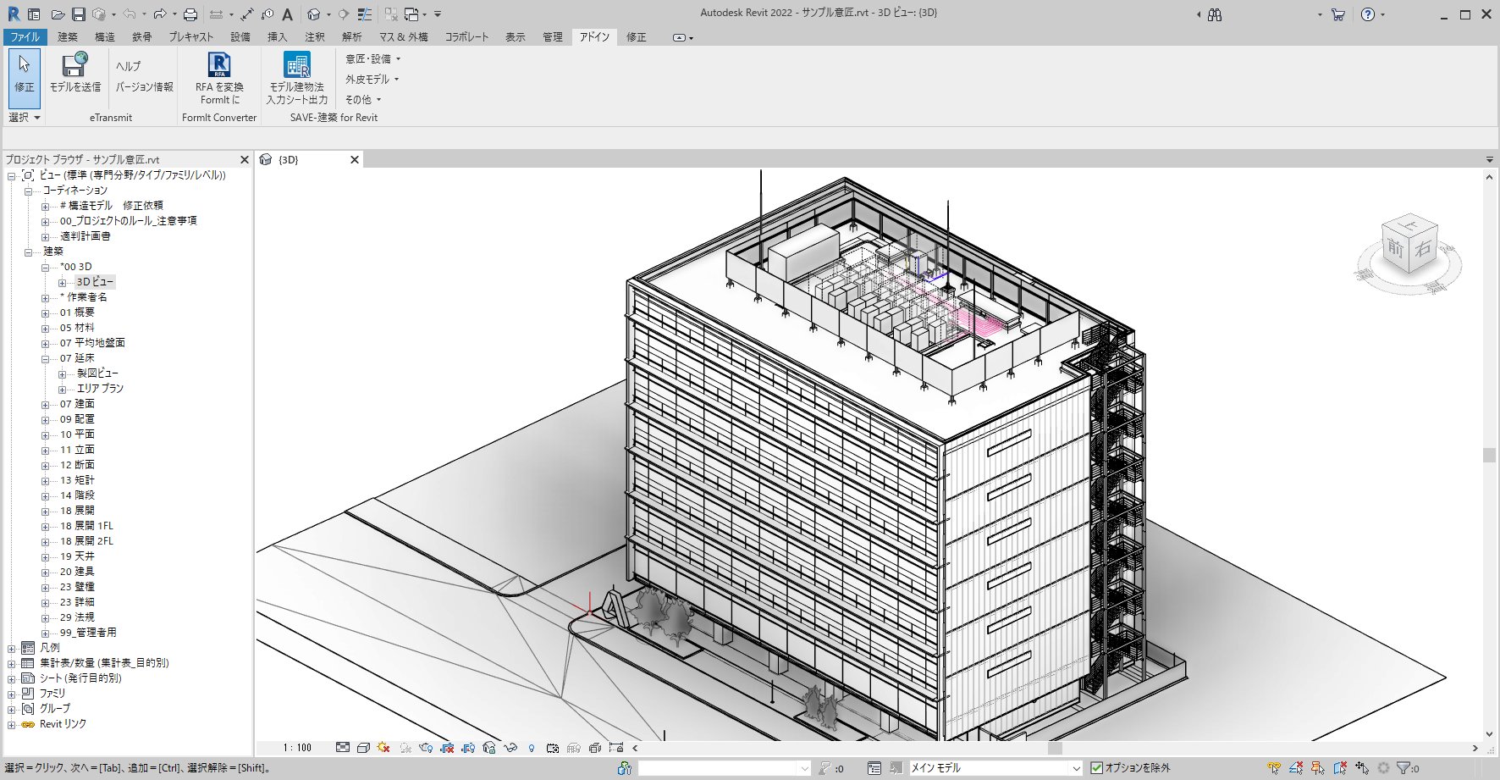Image resolution: width=1500 pixels, height=780 pixels.
Task: Open the 意匠・設備 dropdown
Action: point(370,58)
